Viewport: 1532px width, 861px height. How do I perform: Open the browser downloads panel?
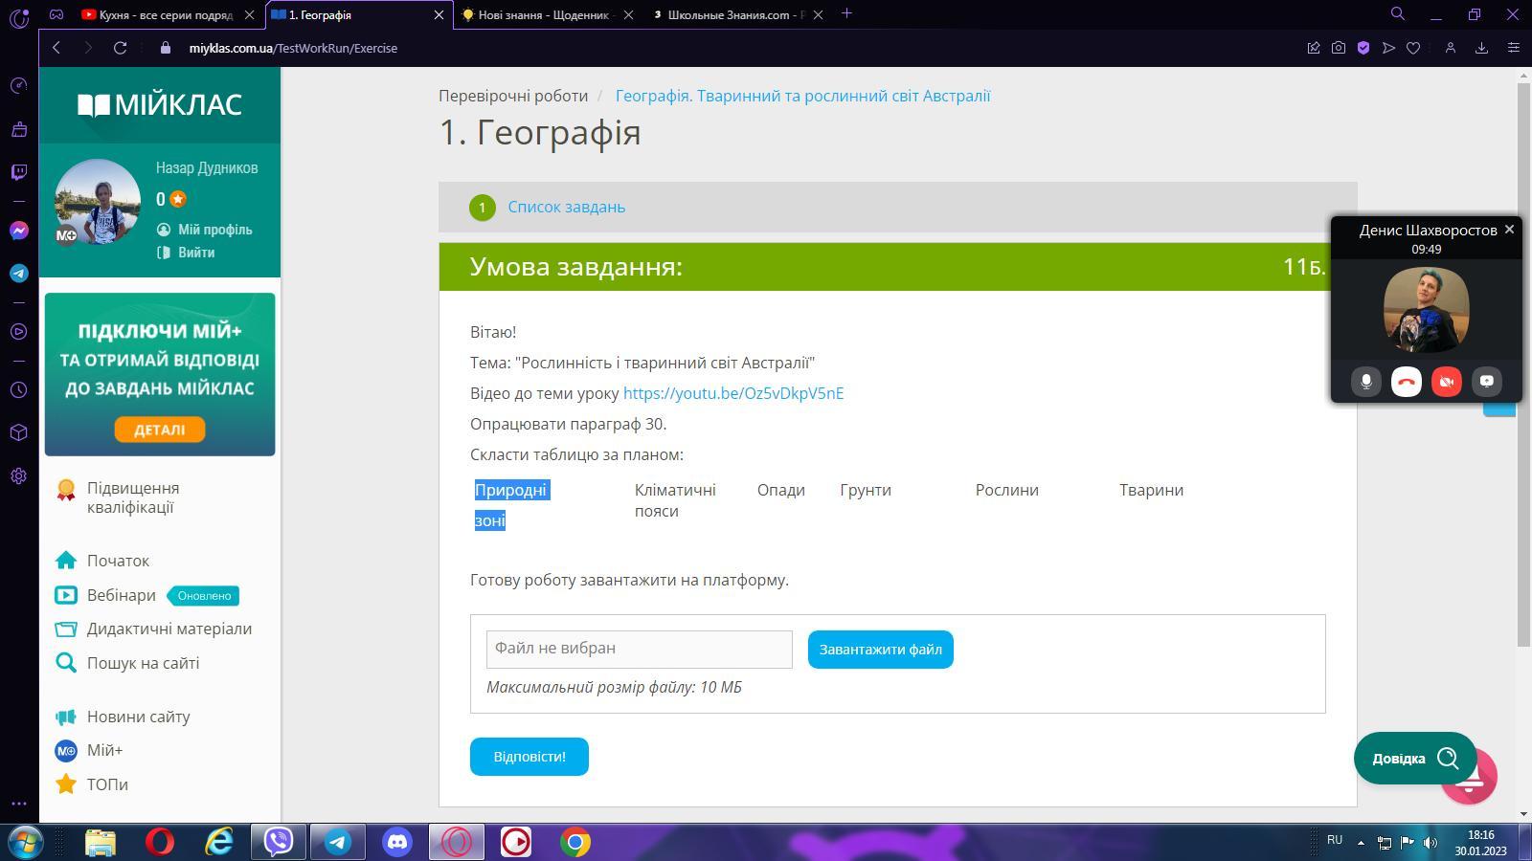tap(1481, 48)
